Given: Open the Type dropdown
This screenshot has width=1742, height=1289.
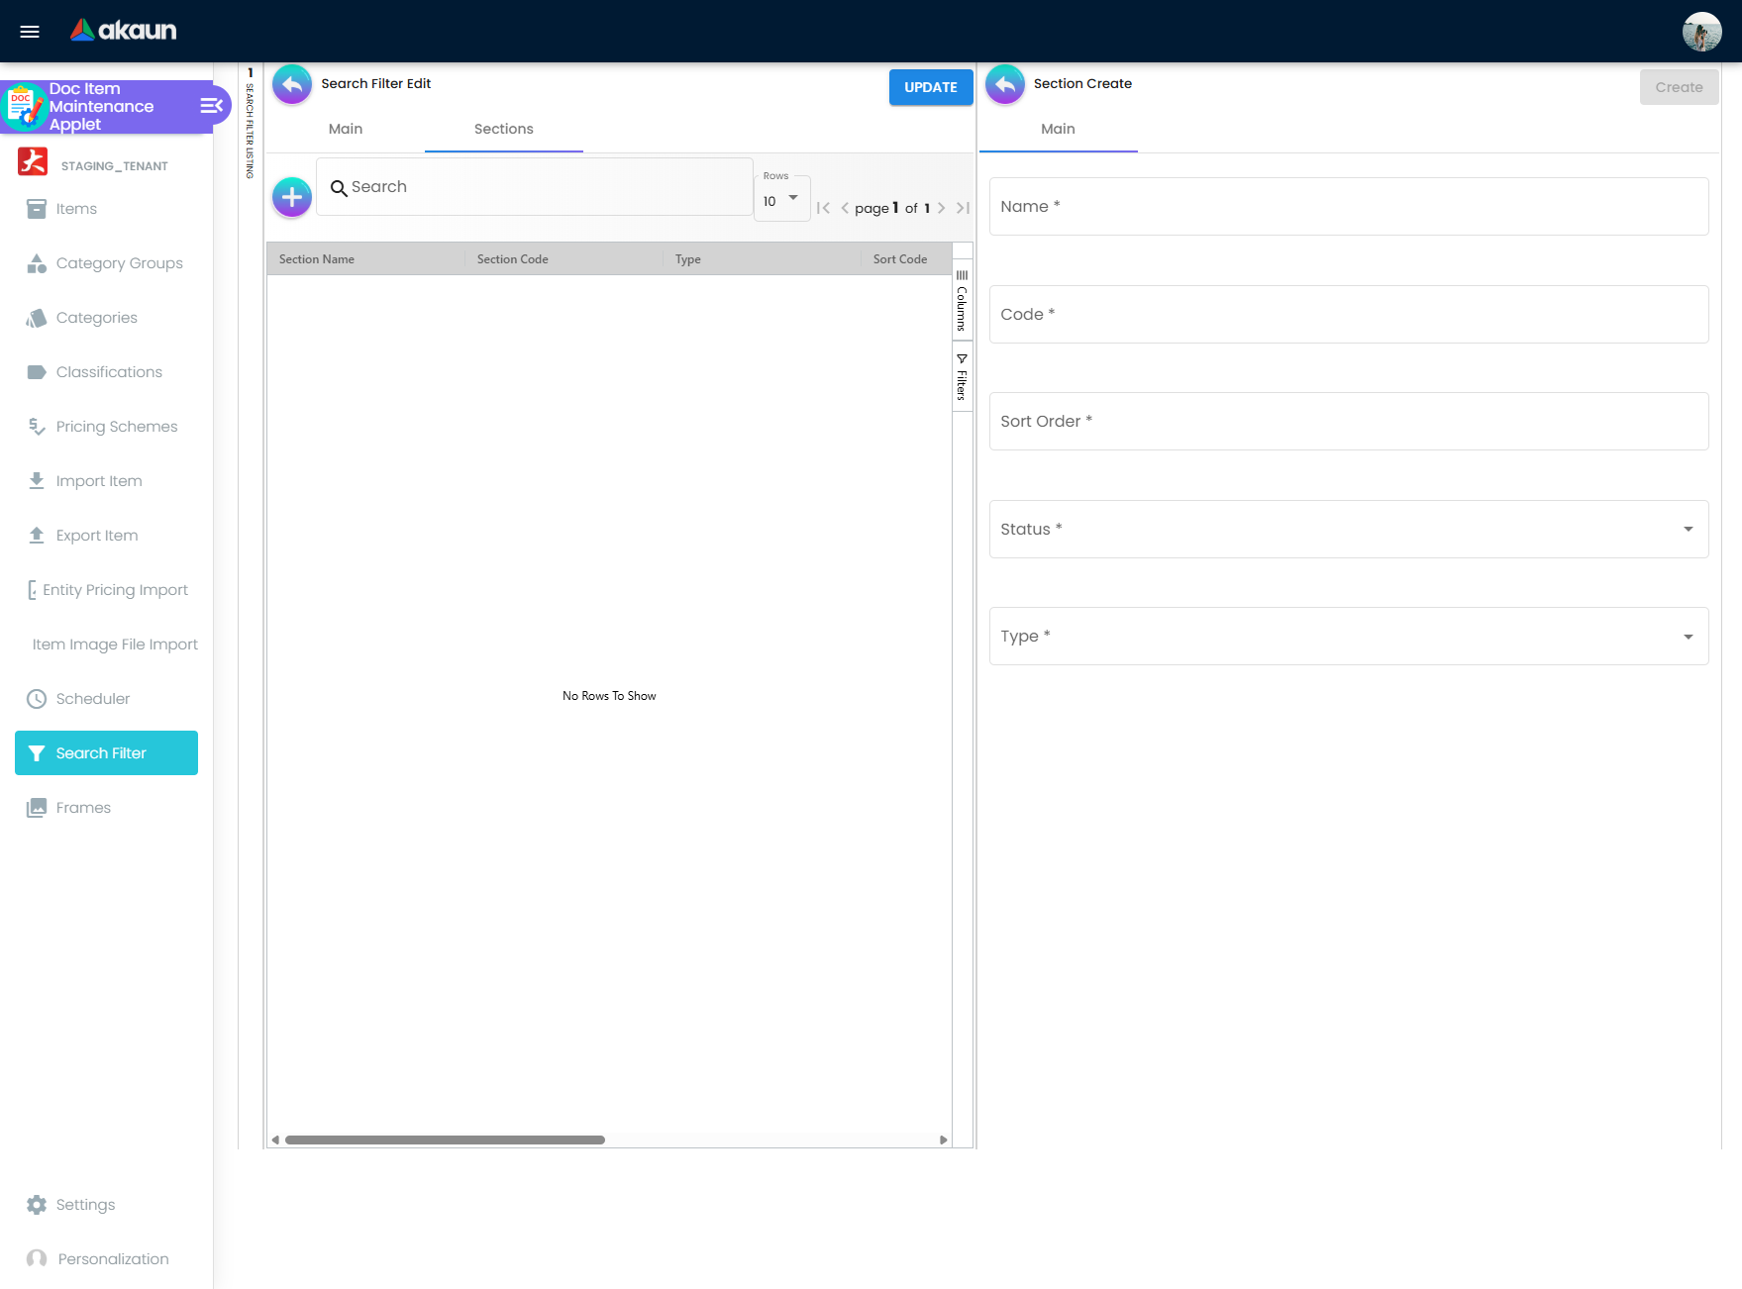Looking at the screenshot, I should (1348, 637).
